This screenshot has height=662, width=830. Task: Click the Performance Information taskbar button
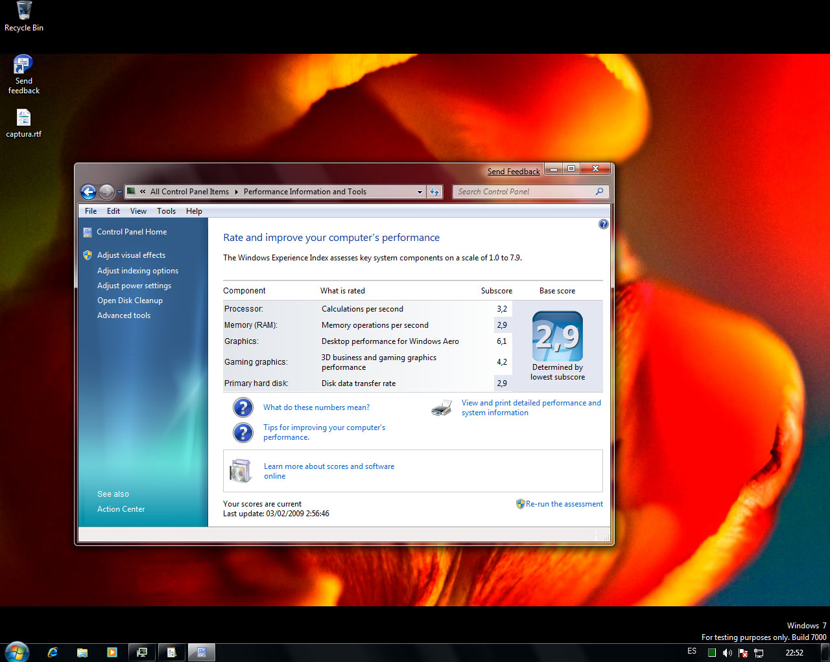coord(202,652)
